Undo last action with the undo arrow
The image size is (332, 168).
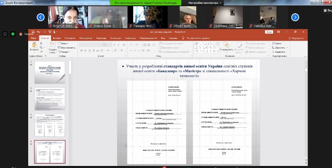click(x=38, y=32)
